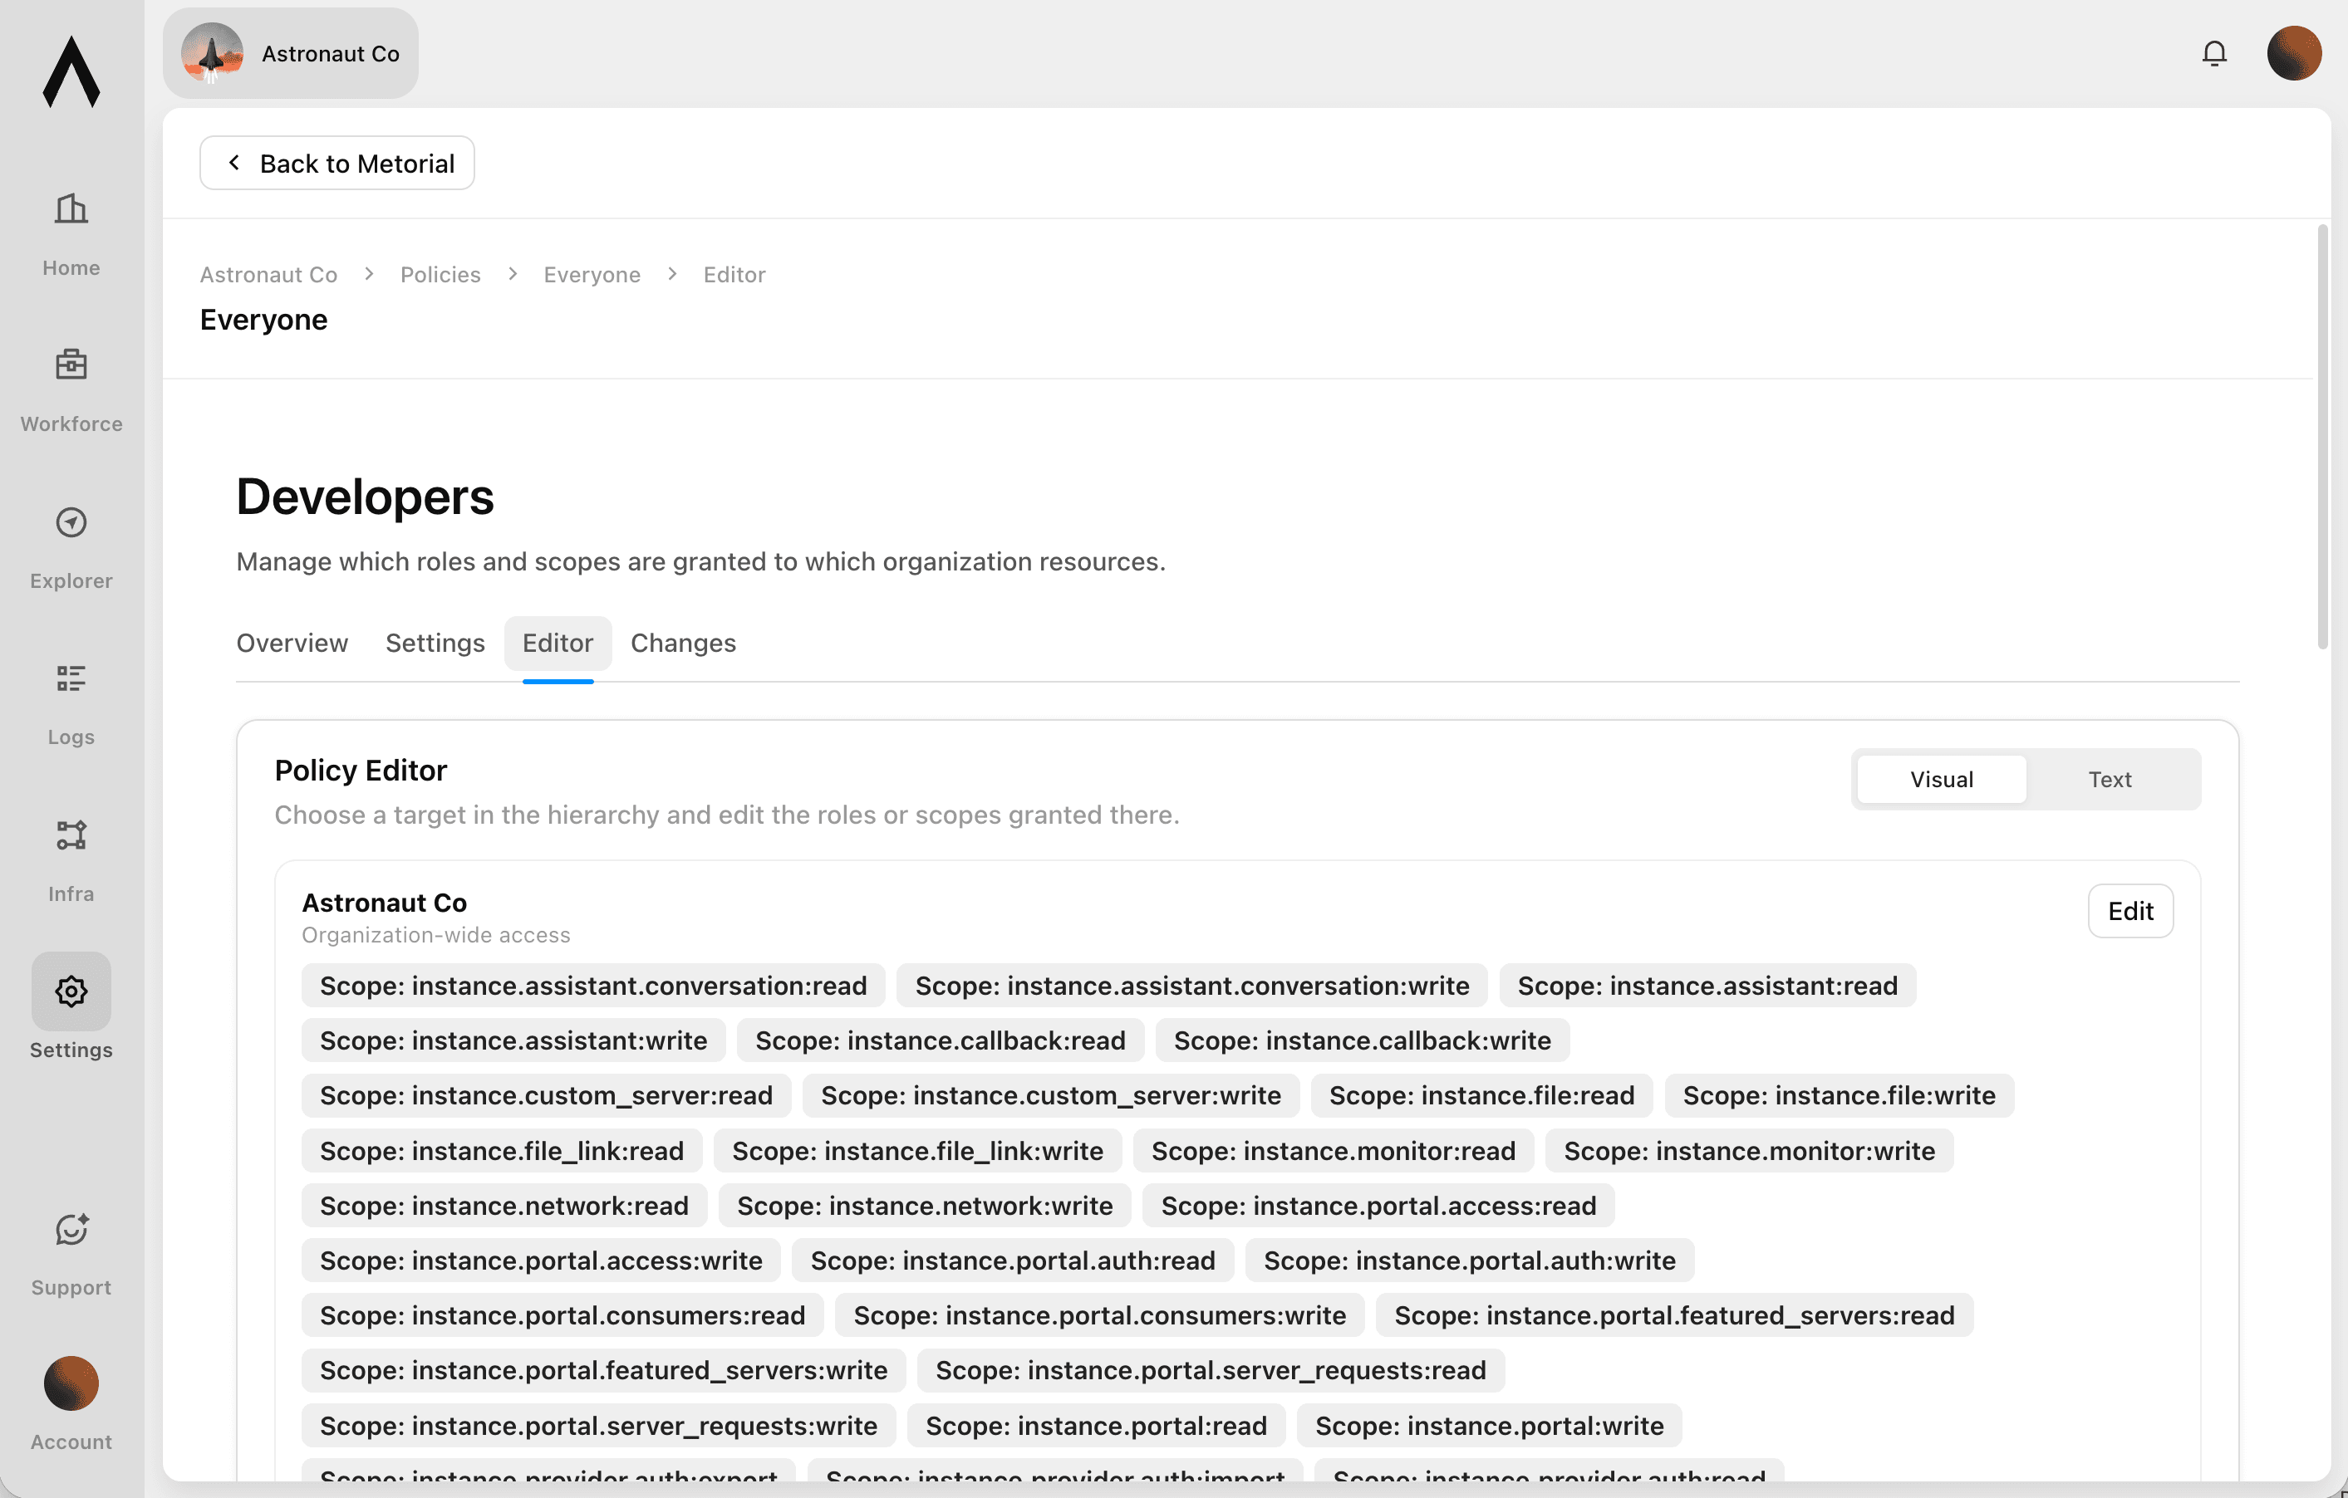The image size is (2348, 1498).
Task: Click scope instance.portal.auth:read
Action: tap(1012, 1261)
